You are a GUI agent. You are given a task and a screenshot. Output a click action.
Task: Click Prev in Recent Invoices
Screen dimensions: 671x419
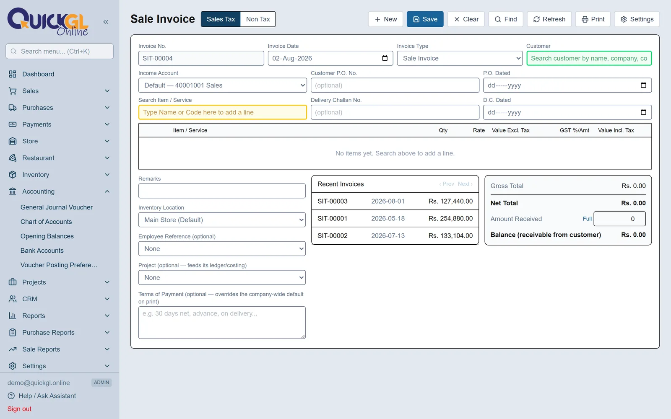point(447,184)
